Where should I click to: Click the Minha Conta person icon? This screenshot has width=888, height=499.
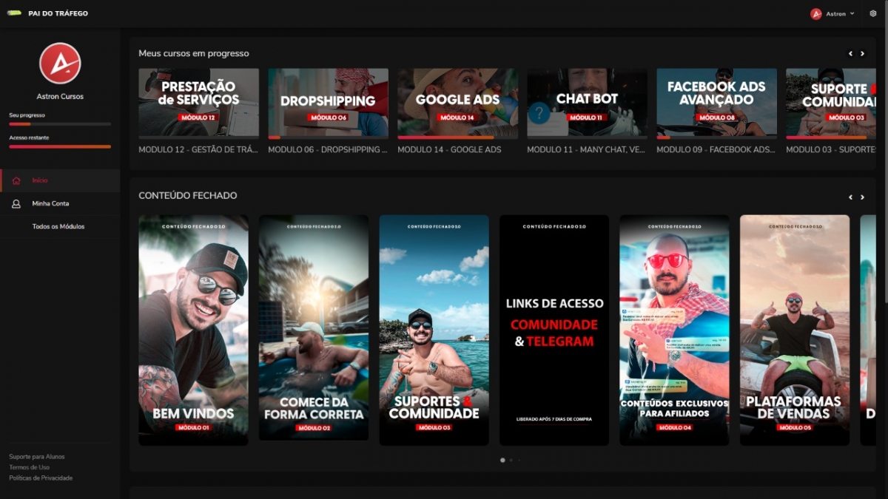point(16,203)
